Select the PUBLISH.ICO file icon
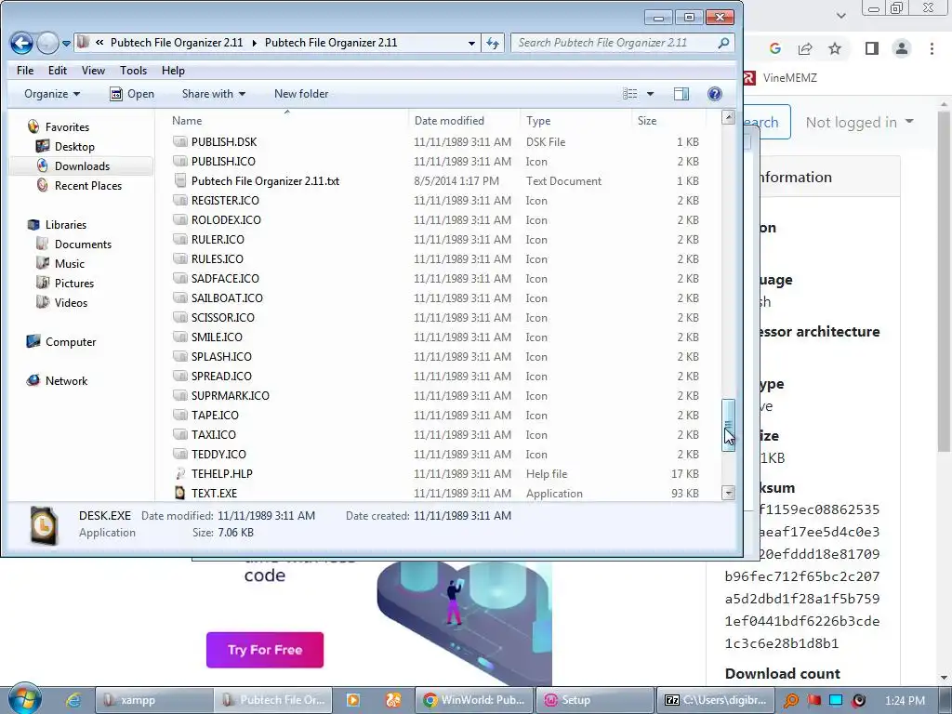The width and height of the screenshot is (952, 714). (x=179, y=161)
